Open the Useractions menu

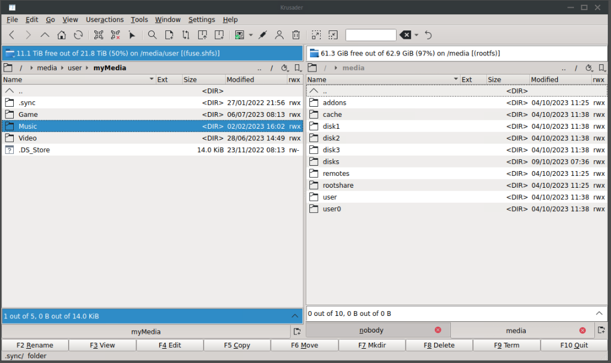pos(105,20)
